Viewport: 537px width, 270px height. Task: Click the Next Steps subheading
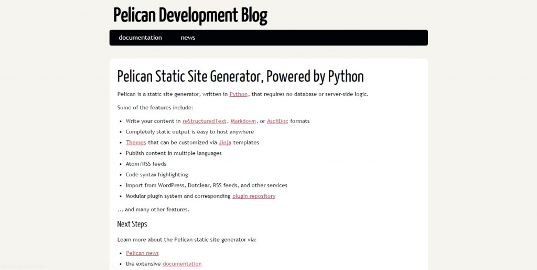coord(132,224)
